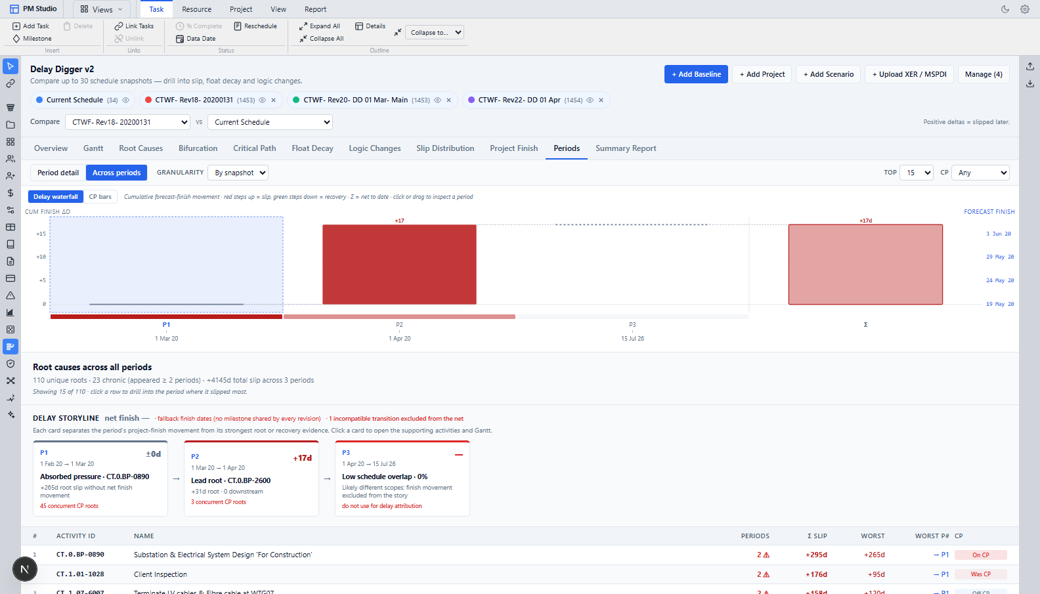The image size is (1040, 594).
Task: Open the network nodes icon in sidebar
Action: click(11, 381)
